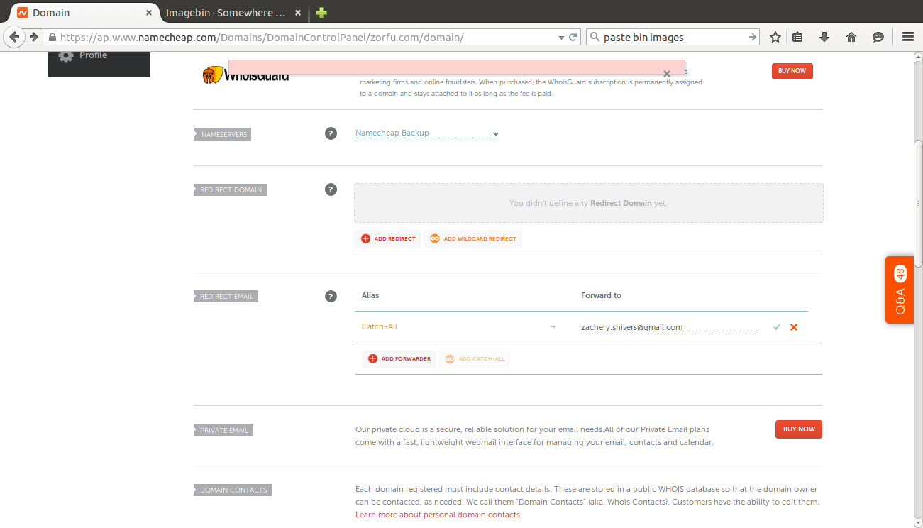Dismiss the pink notification bar

pyautogui.click(x=667, y=73)
